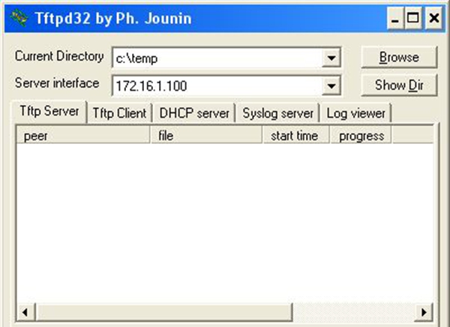
Task: Close the Tftpd32 window
Action: click(x=434, y=18)
